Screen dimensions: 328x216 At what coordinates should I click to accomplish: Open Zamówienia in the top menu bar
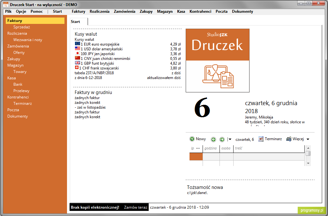[x=124, y=11]
